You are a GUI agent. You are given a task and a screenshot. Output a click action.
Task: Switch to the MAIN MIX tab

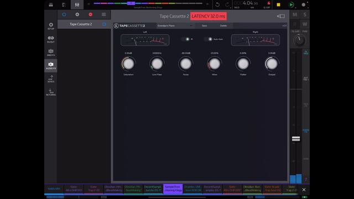pyautogui.click(x=54, y=189)
